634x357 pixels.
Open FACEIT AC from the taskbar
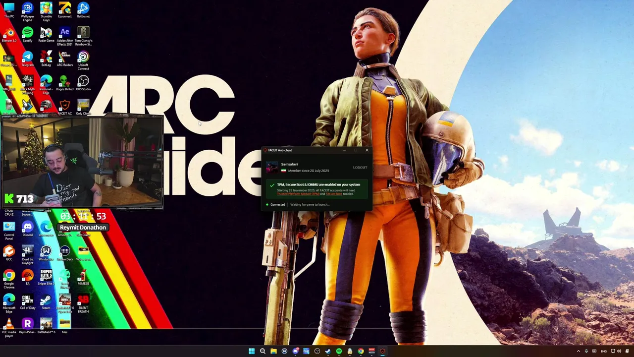[382, 351]
